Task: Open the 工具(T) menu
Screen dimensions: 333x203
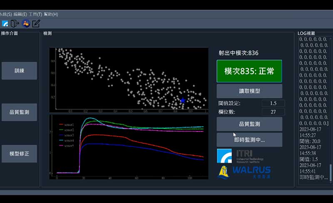Action: 35,14
